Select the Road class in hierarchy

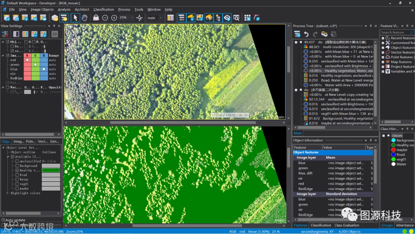click(x=400, y=155)
